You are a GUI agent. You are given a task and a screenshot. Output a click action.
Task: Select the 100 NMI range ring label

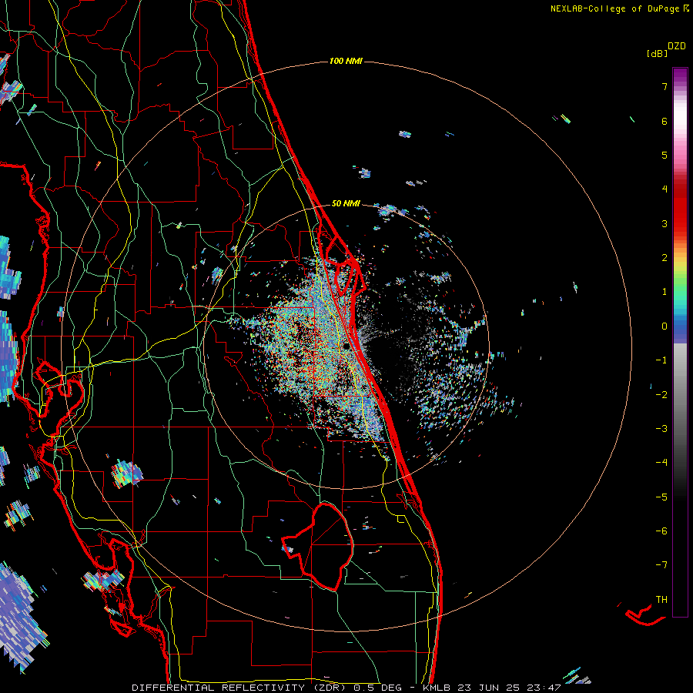tap(346, 61)
